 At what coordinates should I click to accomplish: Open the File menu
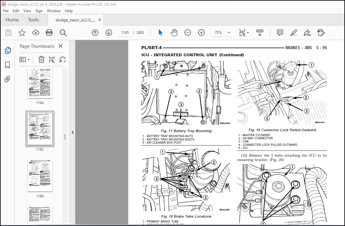[x=6, y=11]
